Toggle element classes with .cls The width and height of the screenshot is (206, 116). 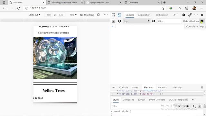click(187, 106)
